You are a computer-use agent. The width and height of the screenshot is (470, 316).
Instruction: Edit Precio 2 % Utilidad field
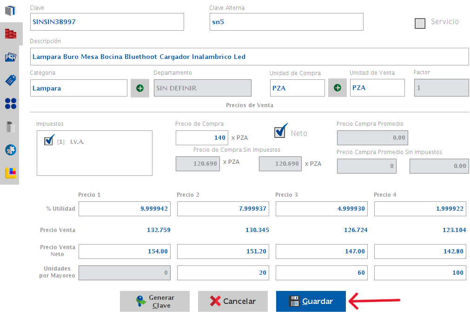(x=223, y=208)
